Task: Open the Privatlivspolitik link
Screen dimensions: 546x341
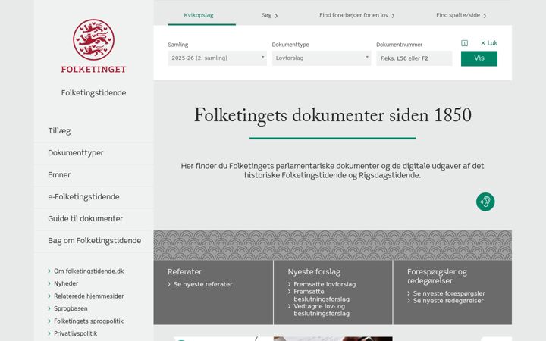Action: [x=75, y=333]
